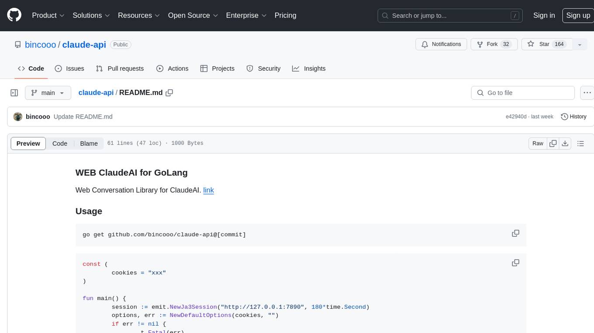The height and width of the screenshot is (333, 594).
Task: Open the Raw file view
Action: coord(538,143)
